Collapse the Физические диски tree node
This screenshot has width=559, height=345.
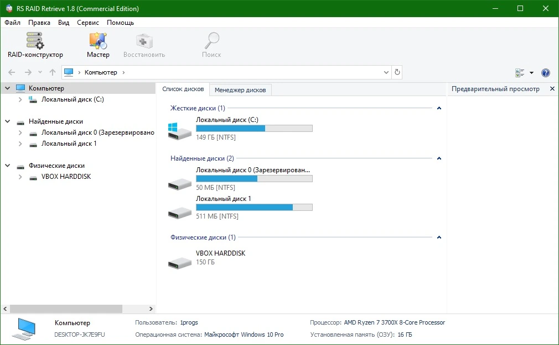coord(8,166)
